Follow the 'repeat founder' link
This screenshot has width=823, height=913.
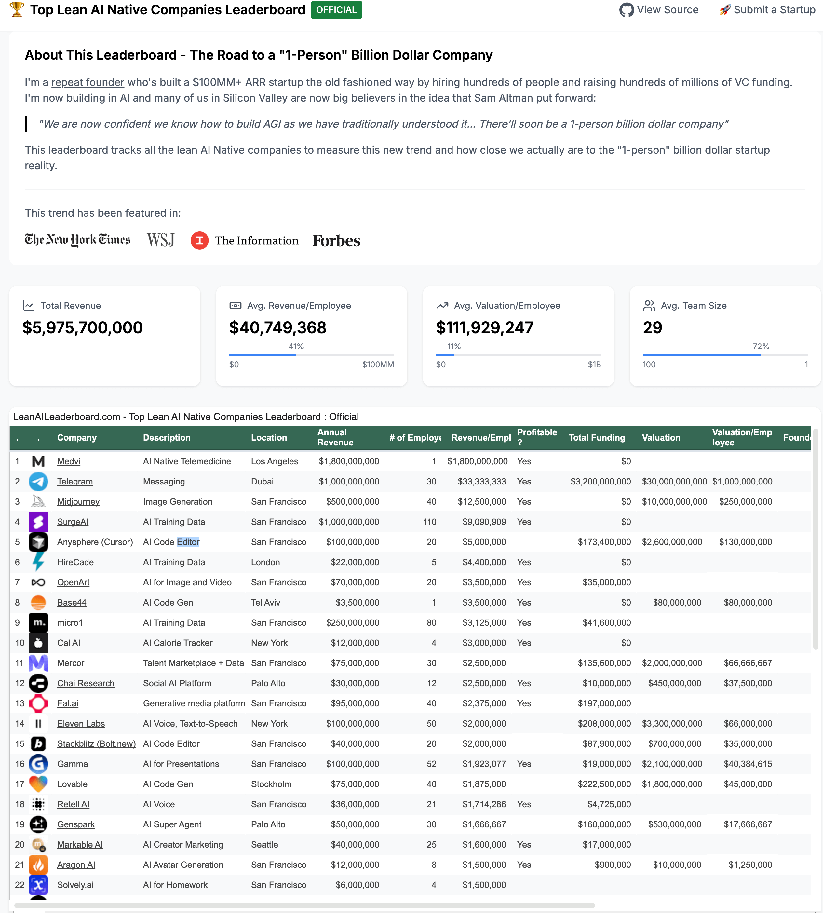88,82
